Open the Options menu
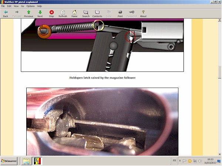222x166 pixels. [30, 6]
